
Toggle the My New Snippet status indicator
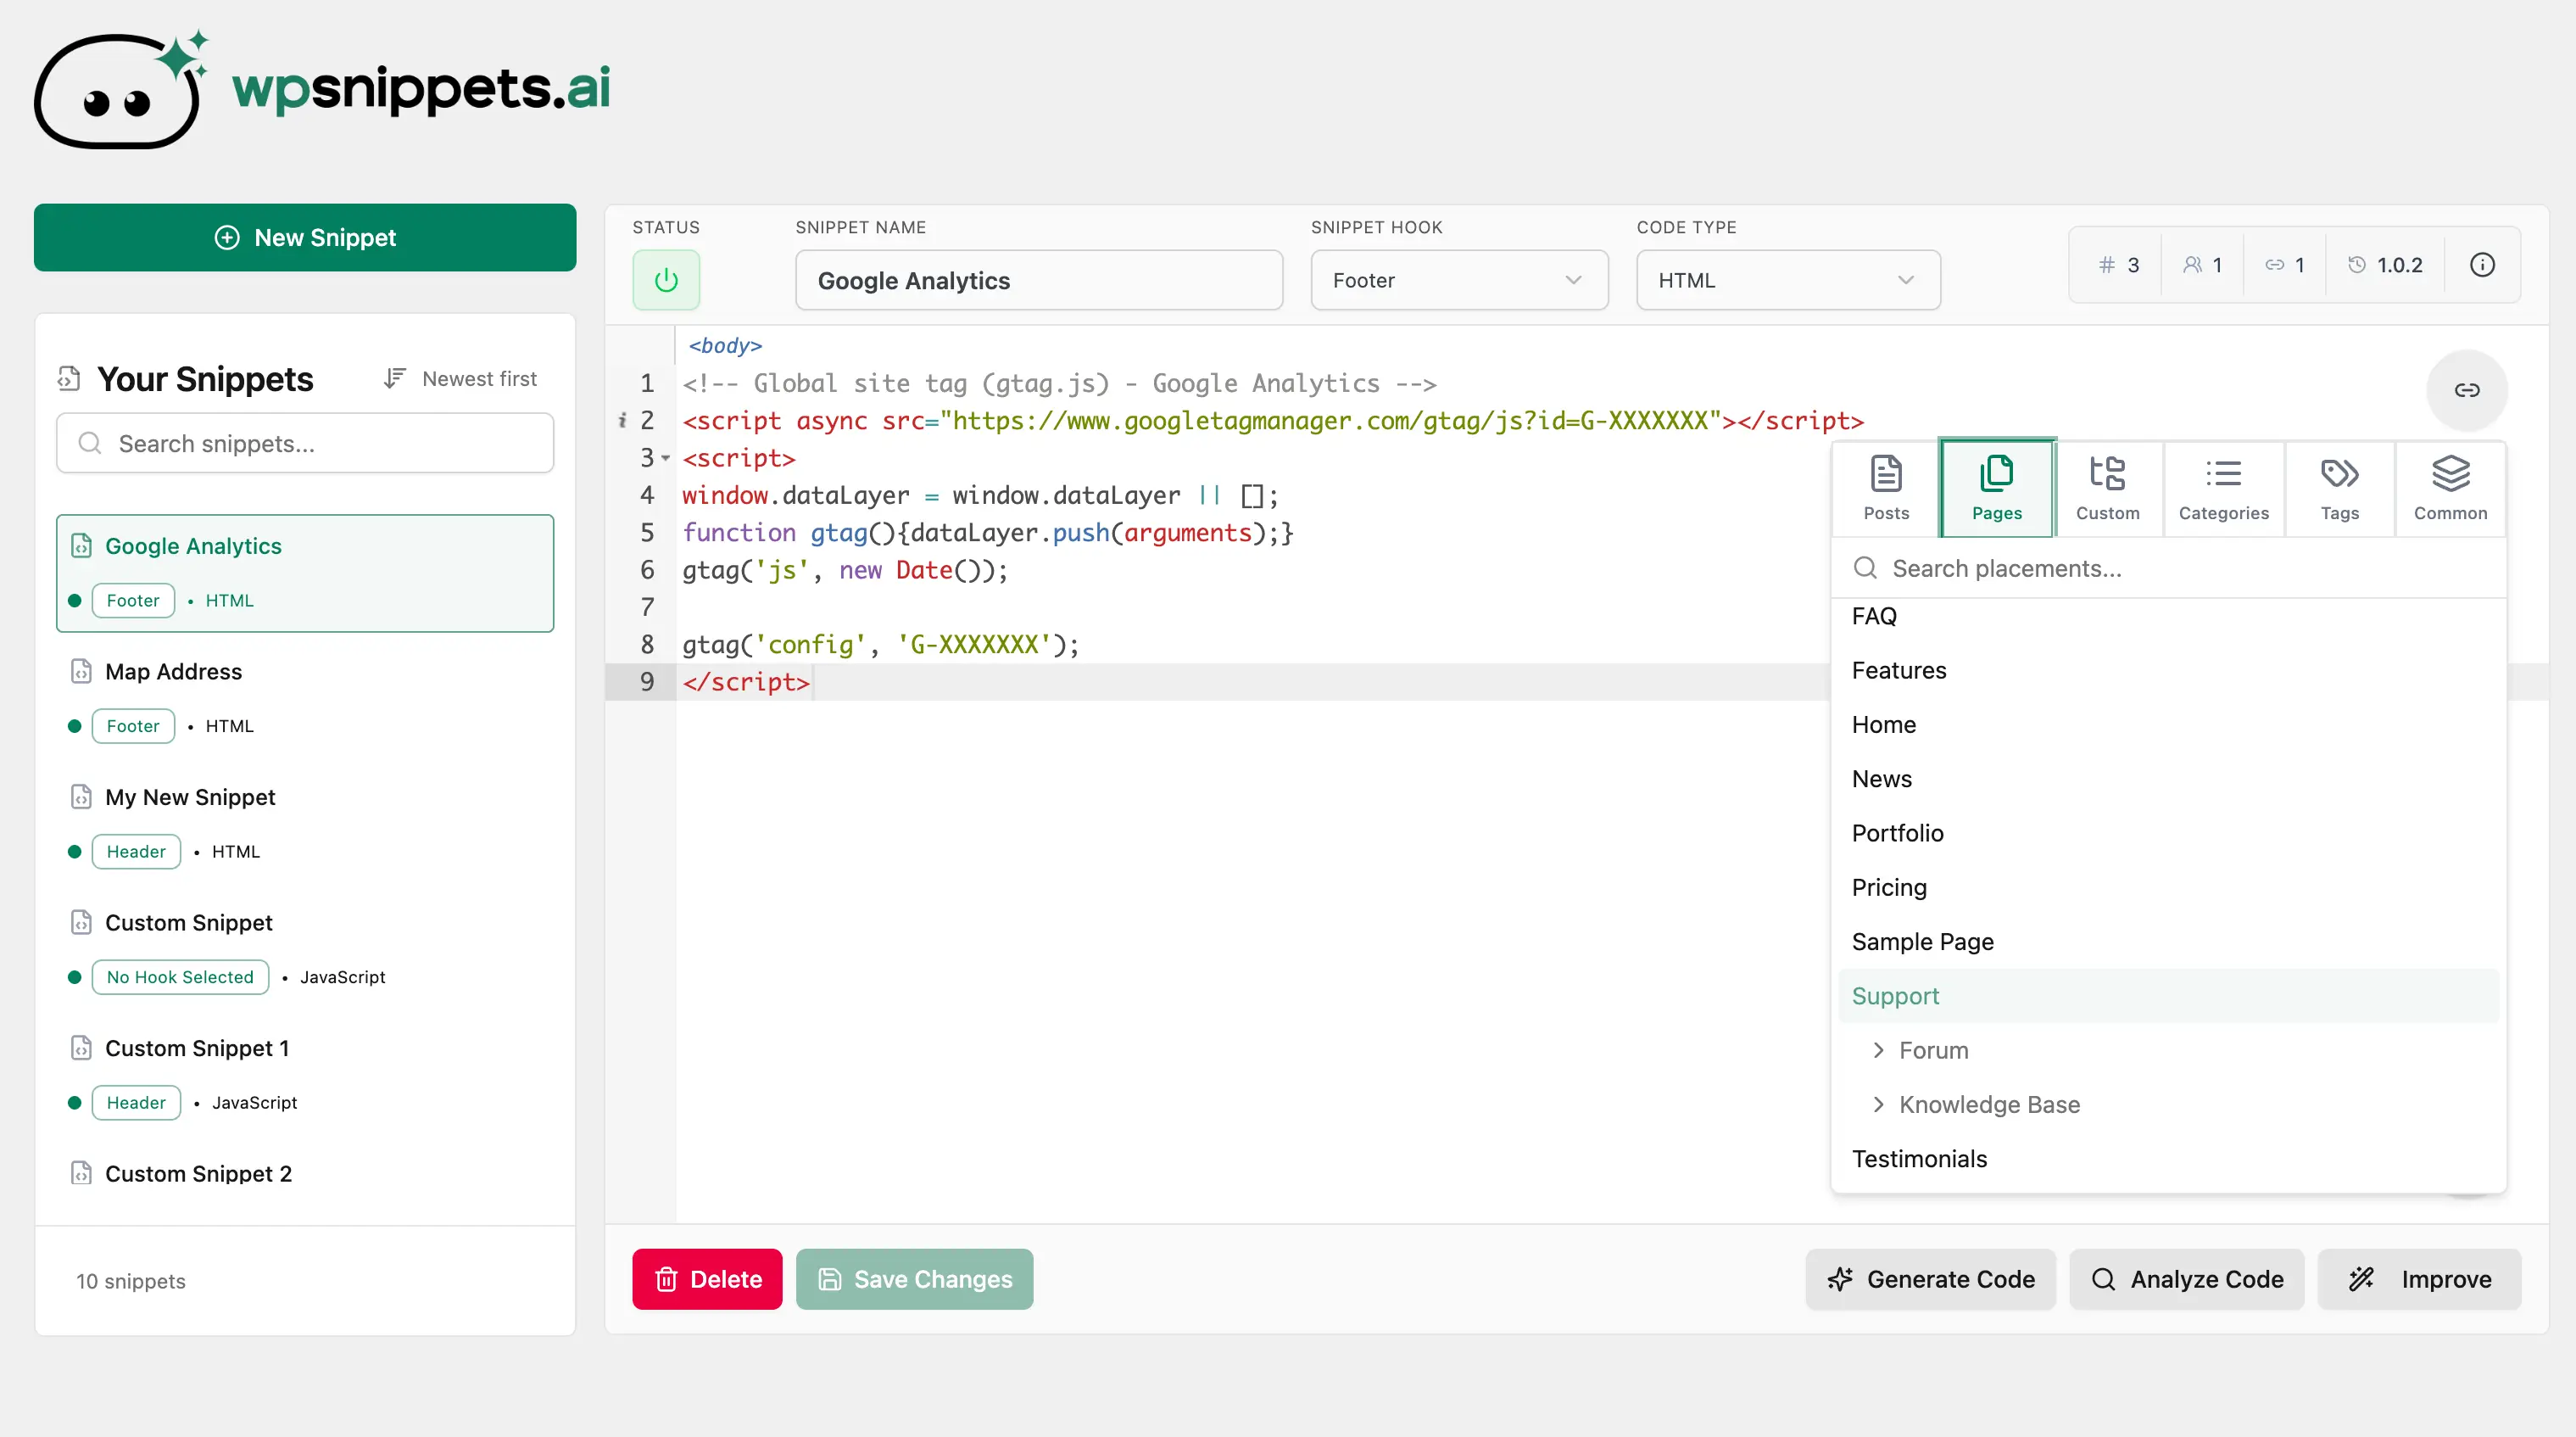(73, 852)
